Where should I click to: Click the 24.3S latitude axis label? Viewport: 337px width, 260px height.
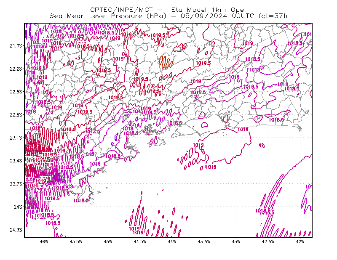[x=16, y=230]
